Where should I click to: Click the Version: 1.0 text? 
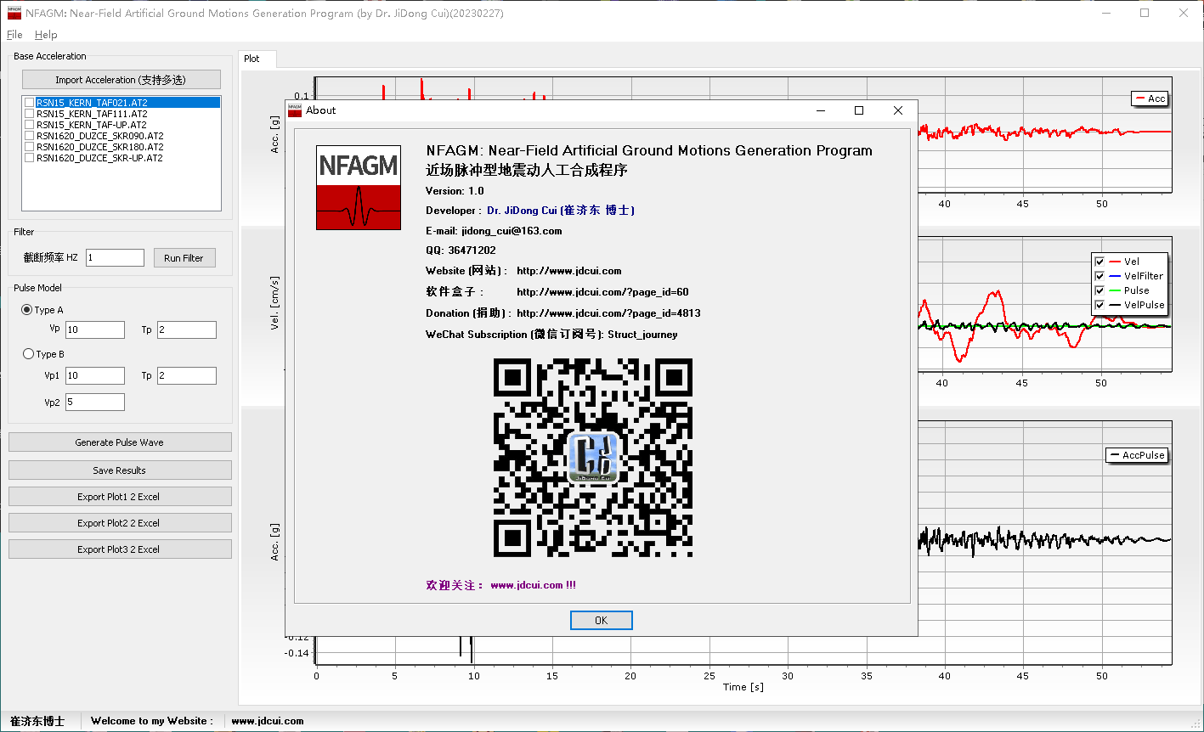(455, 191)
